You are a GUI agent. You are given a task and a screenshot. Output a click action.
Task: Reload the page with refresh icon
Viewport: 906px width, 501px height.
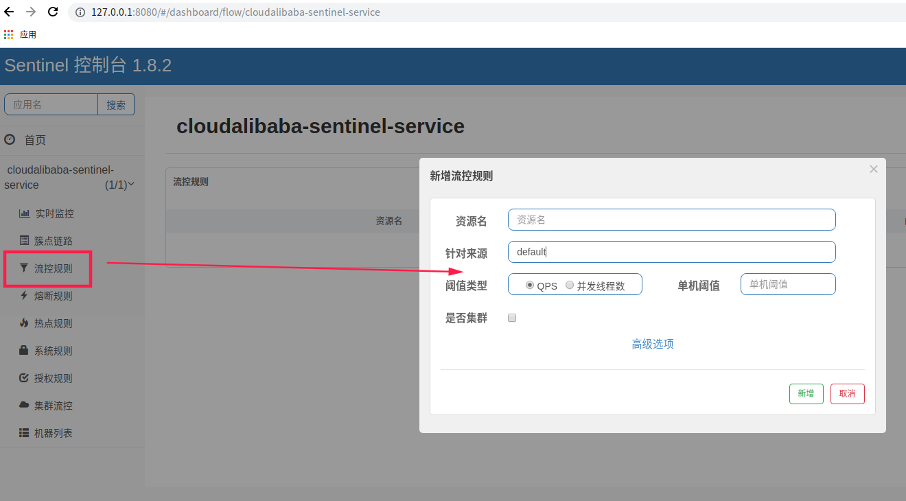click(53, 12)
